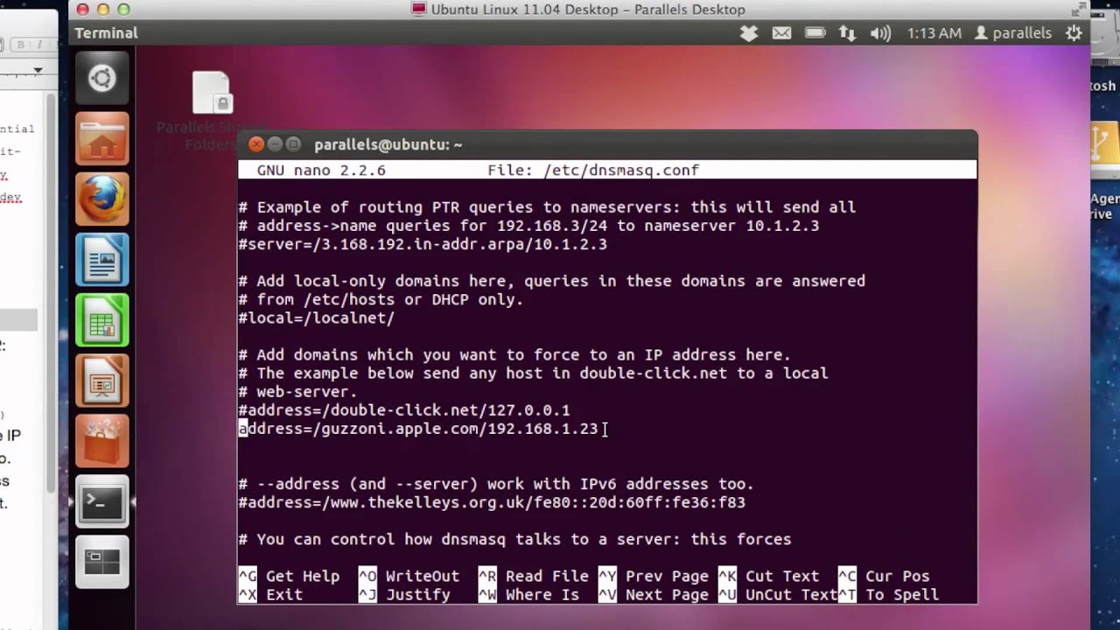This screenshot has width=1120, height=630.
Task: Open LibreOffice Impress presentation launcher icon
Action: click(x=101, y=381)
